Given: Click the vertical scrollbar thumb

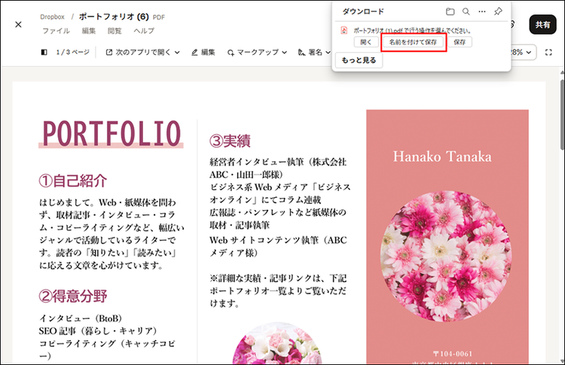Looking at the screenshot, I should click(x=562, y=114).
